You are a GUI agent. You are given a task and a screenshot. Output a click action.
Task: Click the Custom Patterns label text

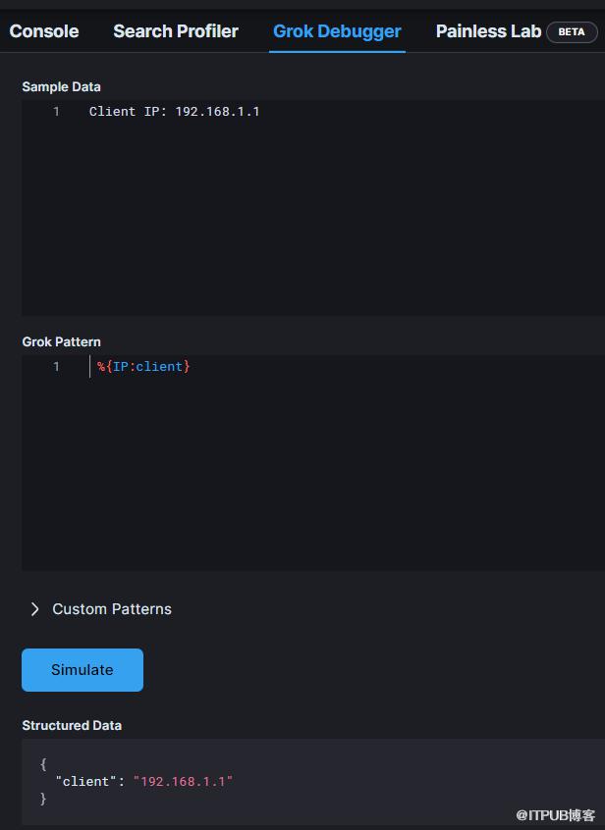click(x=112, y=609)
